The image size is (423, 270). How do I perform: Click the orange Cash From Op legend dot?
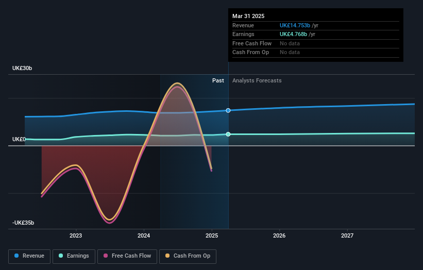167,256
